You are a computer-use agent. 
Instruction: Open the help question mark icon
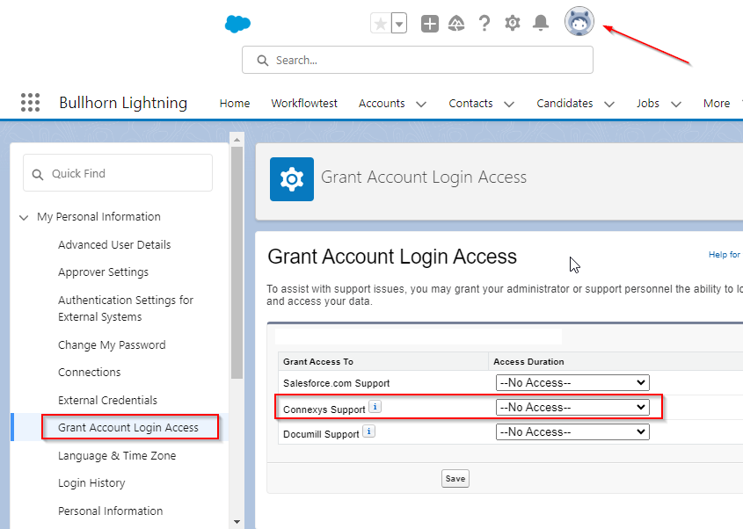point(484,23)
